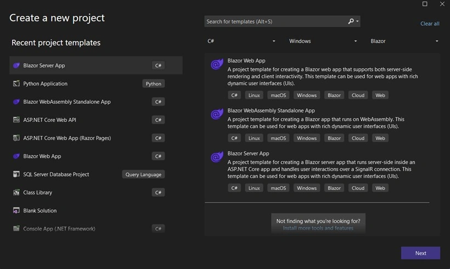
Task: Click the Linux tag under Blazor Server App result
Action: click(254, 188)
